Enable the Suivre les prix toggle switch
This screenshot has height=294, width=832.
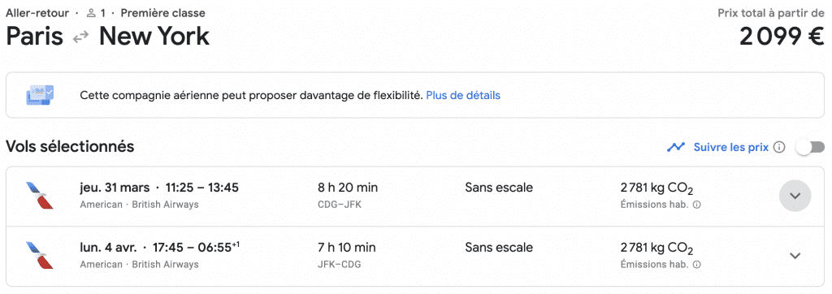(x=810, y=147)
